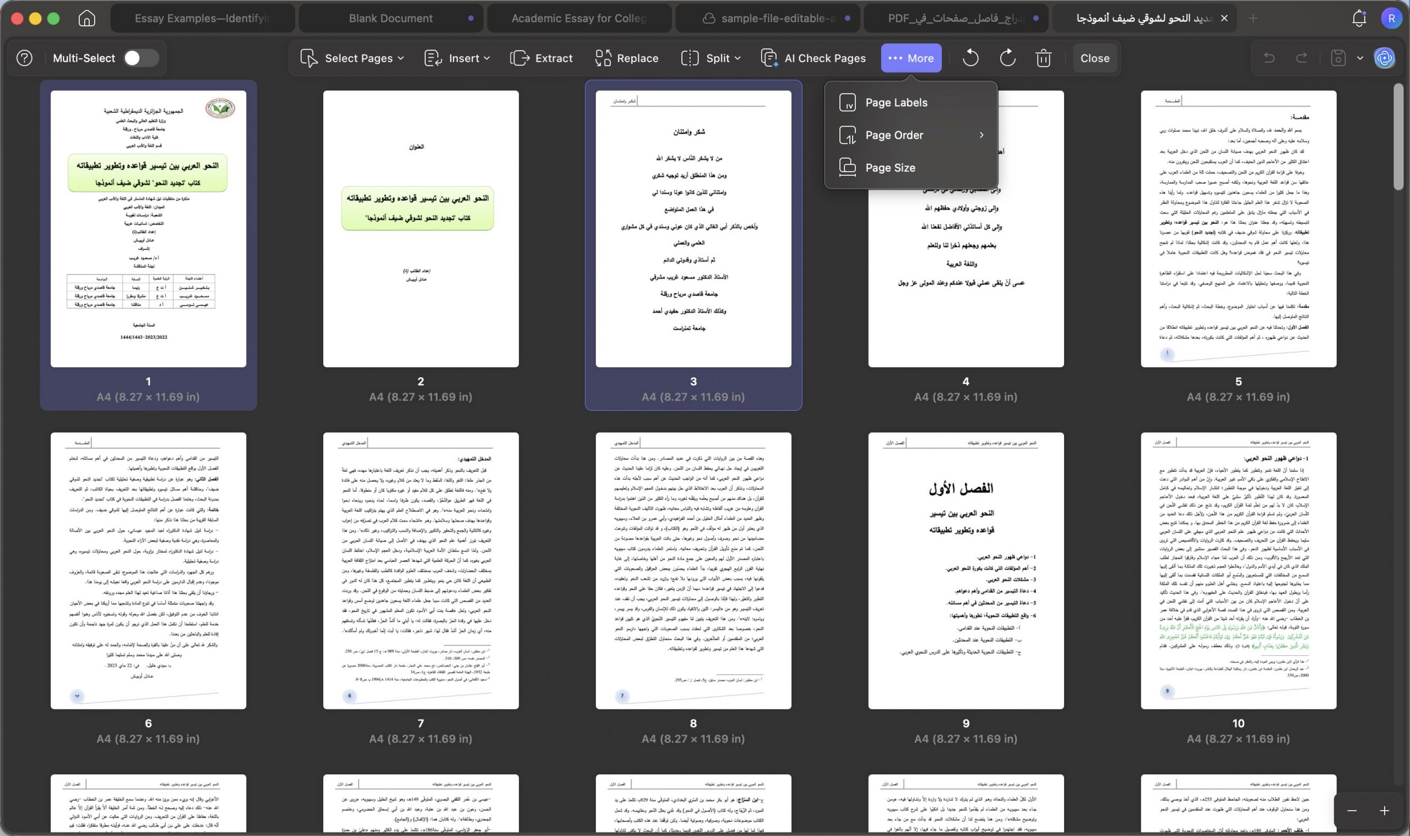The image size is (1410, 836).
Task: Rotate pages clockwise icon
Action: click(x=1007, y=58)
